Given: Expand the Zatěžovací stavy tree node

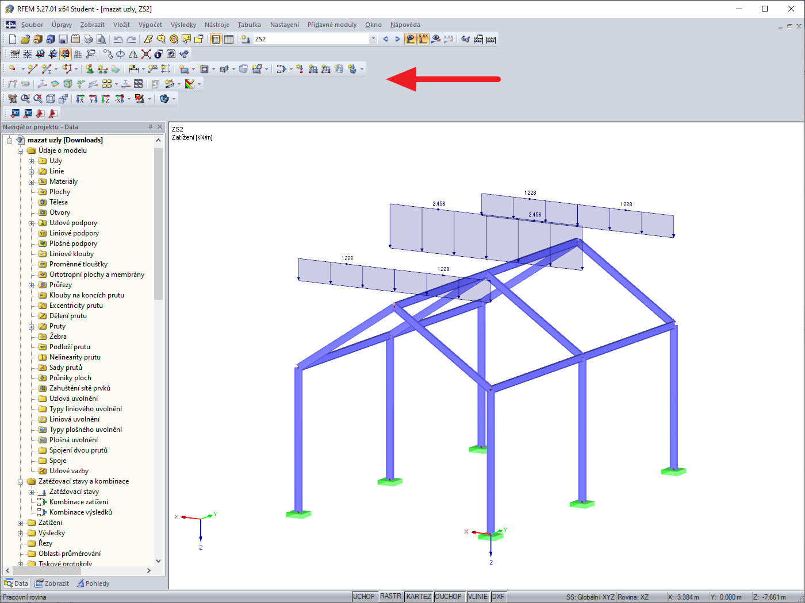Looking at the screenshot, I should pyautogui.click(x=32, y=492).
